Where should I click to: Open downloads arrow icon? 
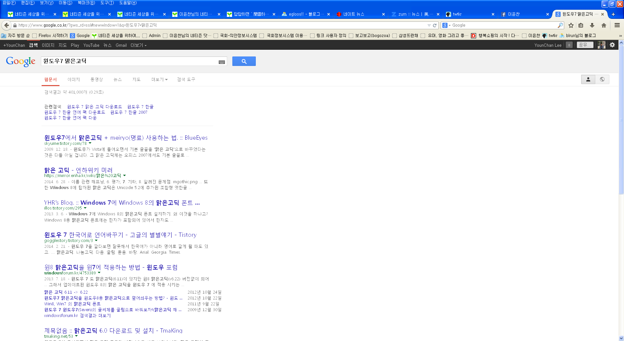[592, 25]
